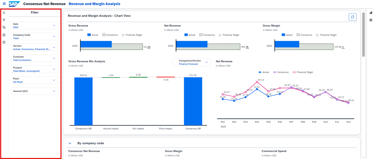The image size is (374, 159).
Task: Toggle Consensus legend in Gross Revenue chart
Action: point(110,35)
